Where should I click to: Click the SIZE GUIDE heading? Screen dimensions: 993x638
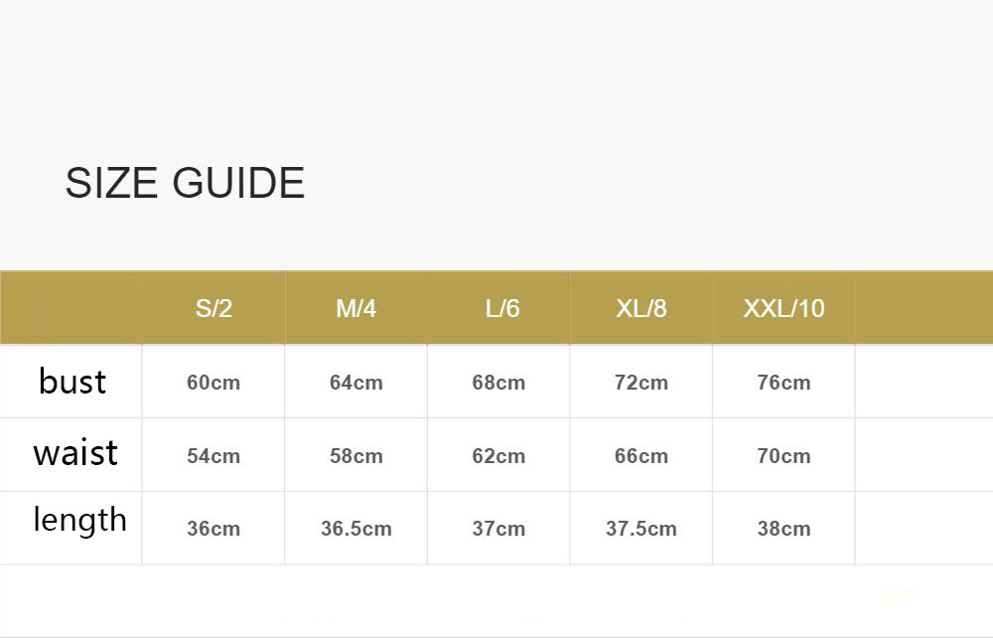185,184
